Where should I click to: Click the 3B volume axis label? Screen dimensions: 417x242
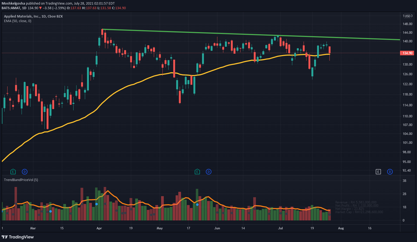[404, 180]
